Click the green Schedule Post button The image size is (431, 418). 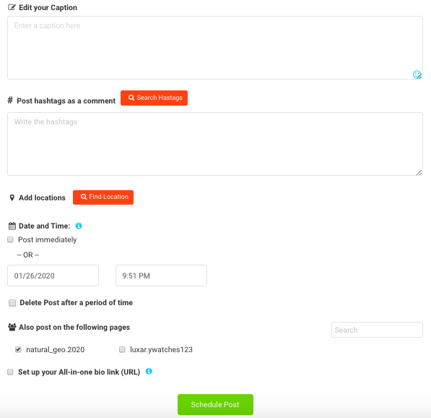click(x=215, y=404)
